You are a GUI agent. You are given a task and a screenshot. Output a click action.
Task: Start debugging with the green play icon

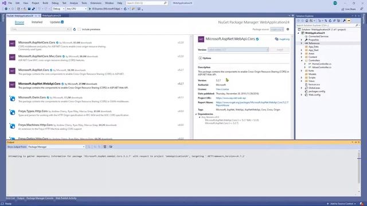[x=90, y=9]
